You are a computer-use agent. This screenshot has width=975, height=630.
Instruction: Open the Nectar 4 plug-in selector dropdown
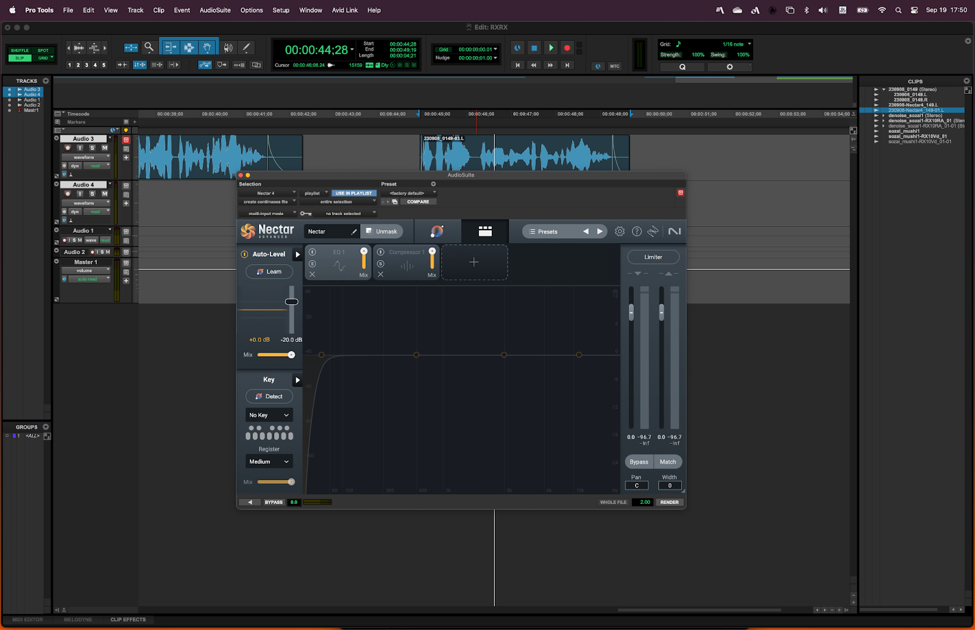(268, 193)
